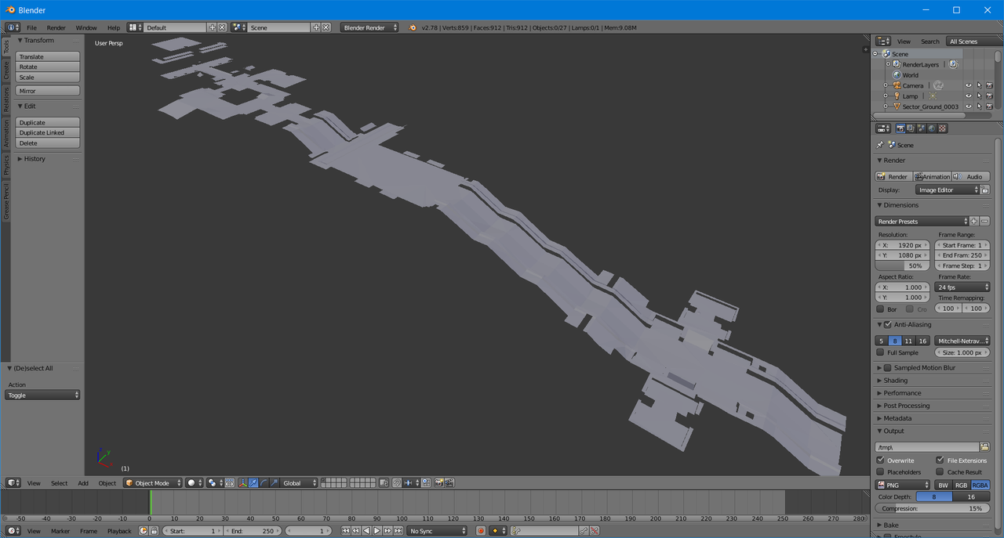
Task: Toggle snap during transform magnet icon
Action: 397,483
